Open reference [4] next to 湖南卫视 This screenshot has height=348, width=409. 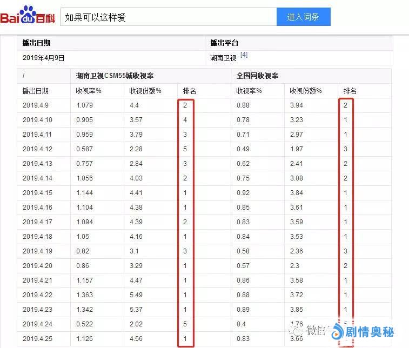(x=244, y=55)
